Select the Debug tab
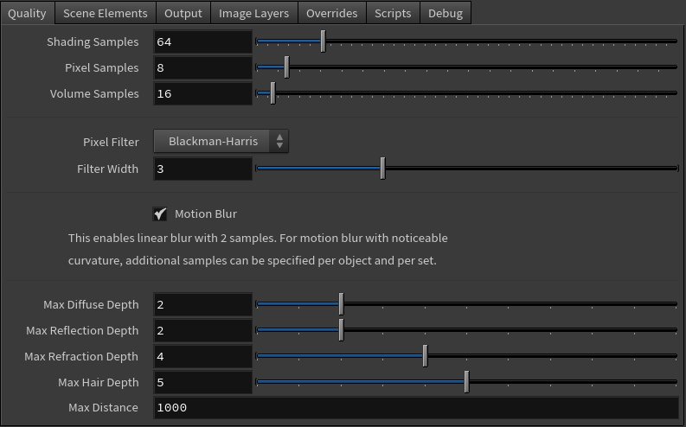Viewport: 686px width, 427px height. coord(445,13)
